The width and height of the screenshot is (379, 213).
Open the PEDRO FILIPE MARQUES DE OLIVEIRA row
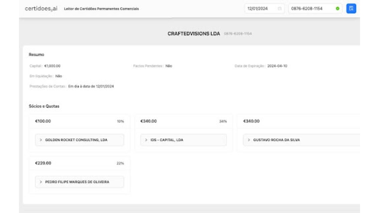[x=80, y=182]
